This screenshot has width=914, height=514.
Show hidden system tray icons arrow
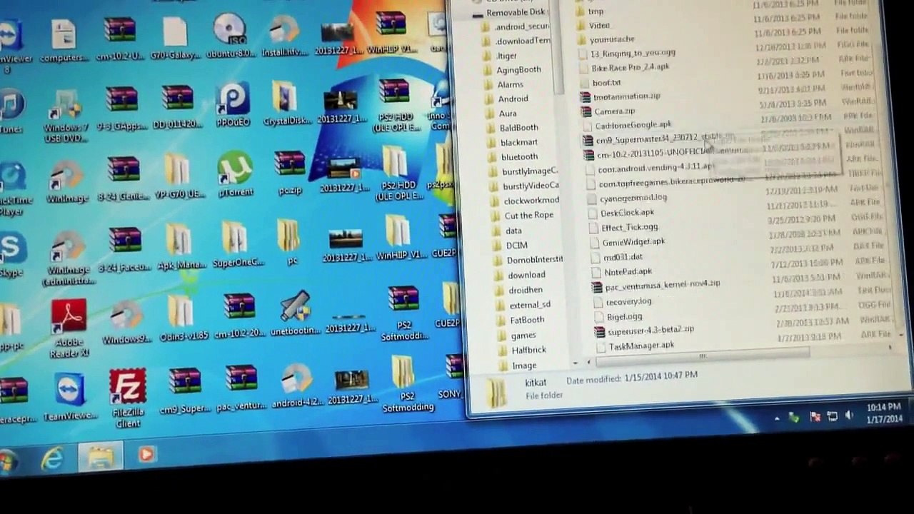[777, 418]
